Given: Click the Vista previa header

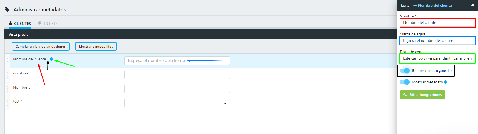Looking at the screenshot, I should [19, 34].
